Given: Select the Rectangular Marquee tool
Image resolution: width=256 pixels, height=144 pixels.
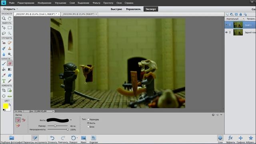Looking at the screenshot, I should point(10,28).
